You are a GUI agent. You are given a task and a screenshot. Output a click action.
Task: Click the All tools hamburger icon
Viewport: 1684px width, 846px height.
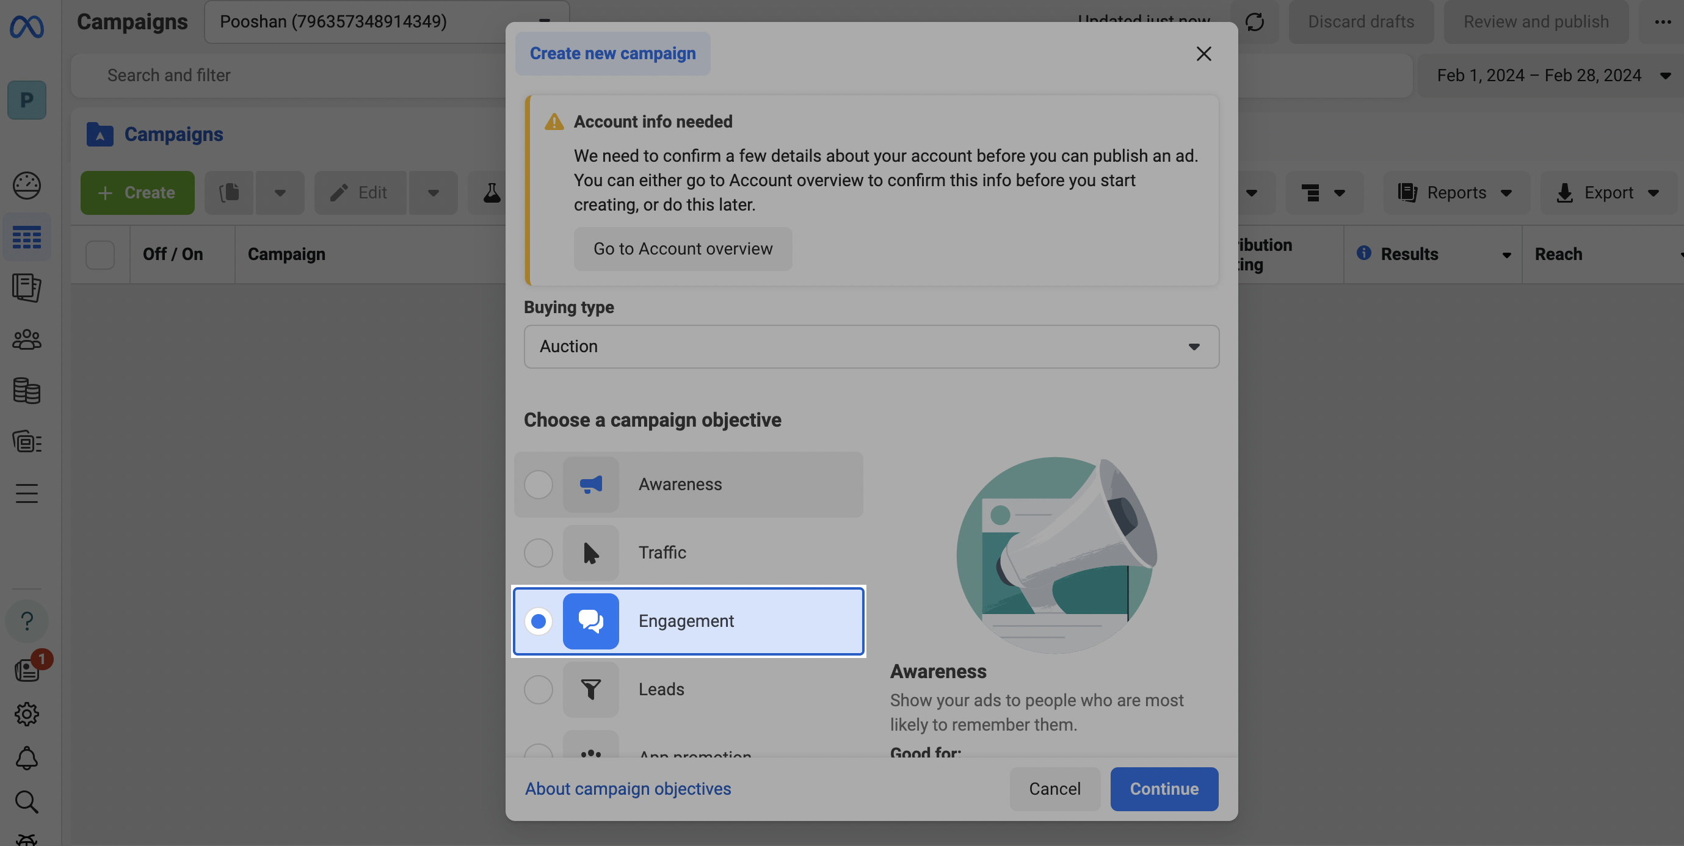coord(27,493)
